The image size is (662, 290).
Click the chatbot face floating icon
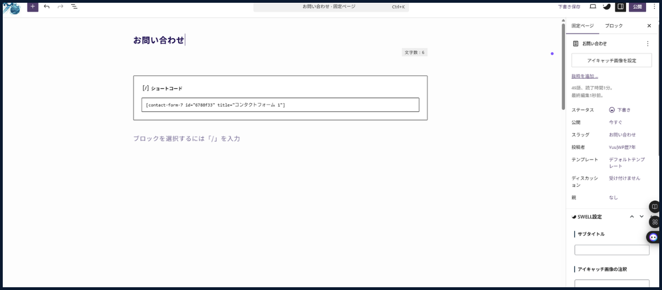654,237
